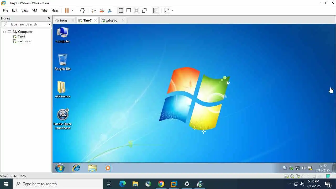Click the green message log status icon
336x189 pixels.
[x=328, y=176]
